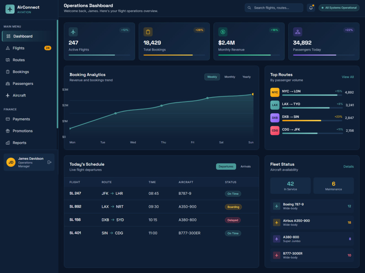Screen dimensions: 365x273
Task: Click the 08:45 departure time
Action: pyautogui.click(x=154, y=193)
